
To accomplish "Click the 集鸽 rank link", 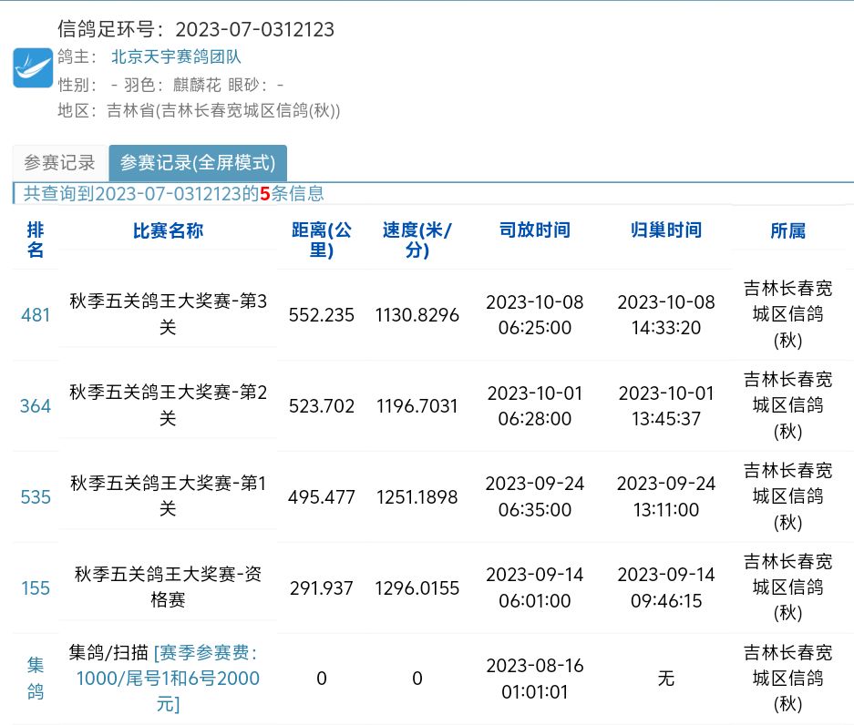I will 35,679.
